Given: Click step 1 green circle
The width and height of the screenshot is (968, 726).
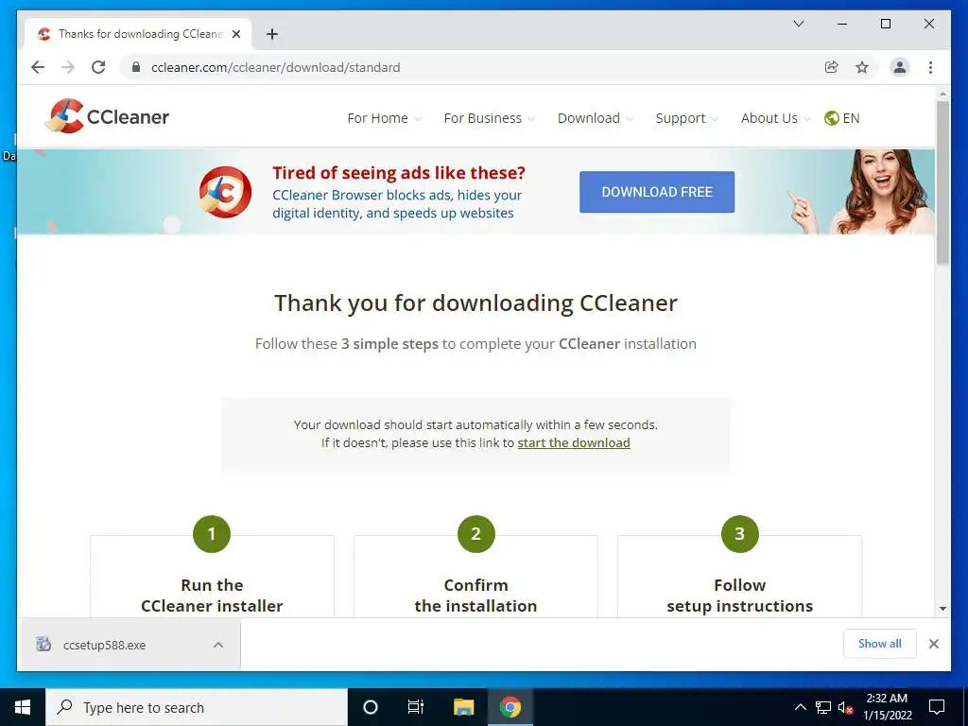Looking at the screenshot, I should pyautogui.click(x=212, y=534).
